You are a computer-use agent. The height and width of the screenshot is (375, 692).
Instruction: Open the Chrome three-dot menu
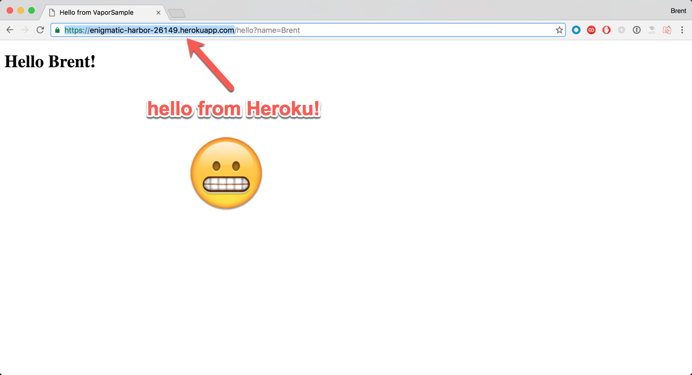[682, 30]
